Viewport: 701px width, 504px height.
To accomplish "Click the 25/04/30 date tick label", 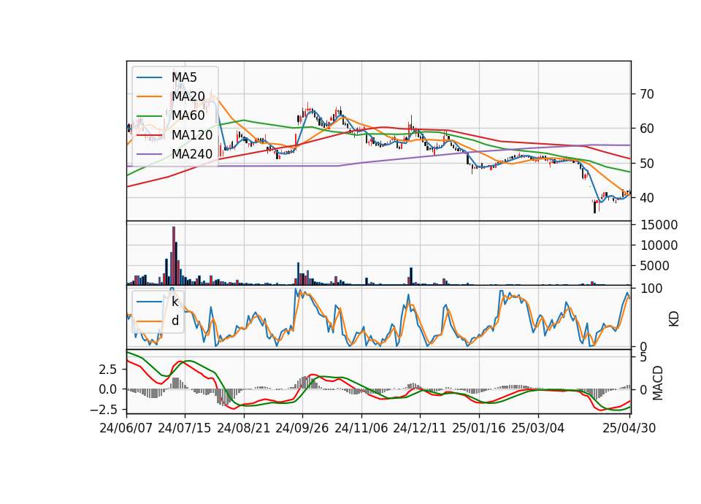I will tap(629, 428).
